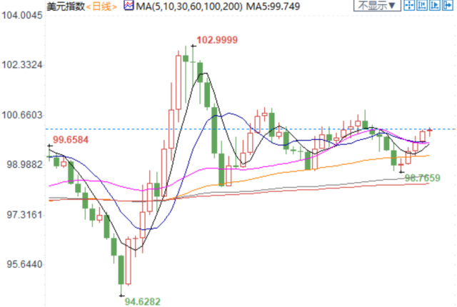Click the 104.0045 axis value
This screenshot has width=457, height=307.
click(22, 15)
